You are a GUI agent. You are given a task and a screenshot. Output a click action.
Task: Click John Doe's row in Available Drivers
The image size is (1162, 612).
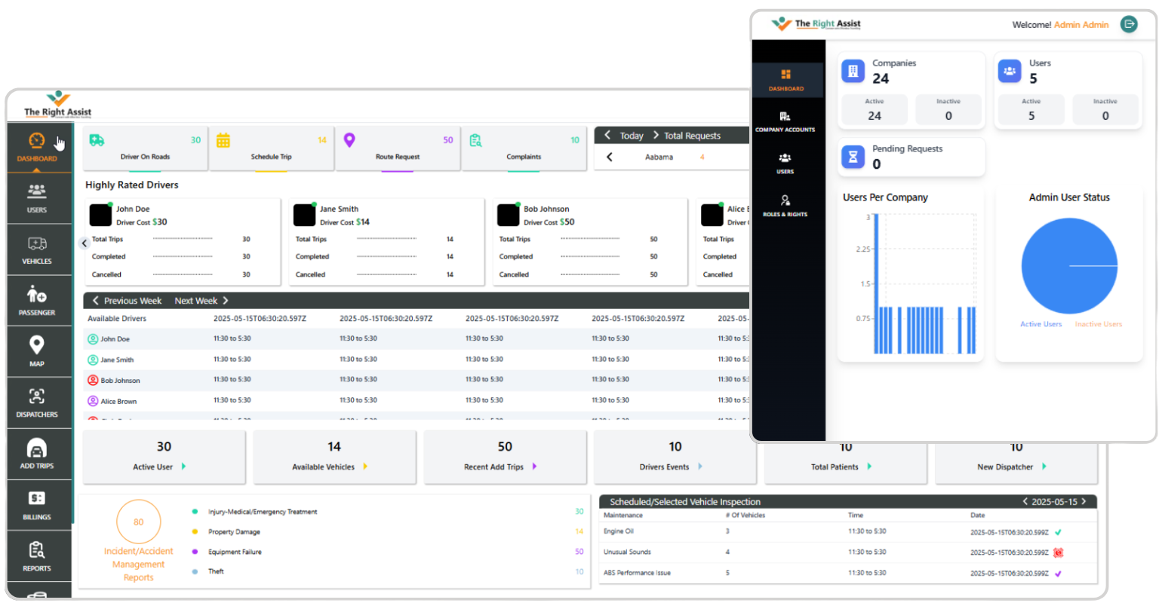(x=115, y=339)
